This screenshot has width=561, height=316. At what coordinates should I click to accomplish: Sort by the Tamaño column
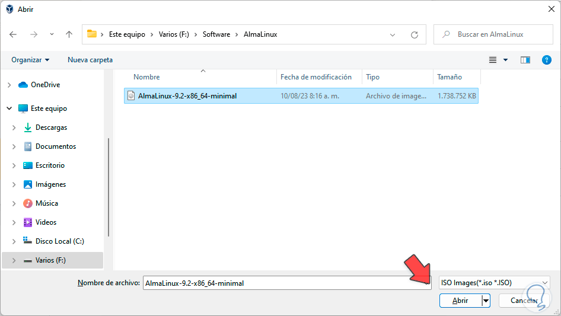tap(450, 77)
